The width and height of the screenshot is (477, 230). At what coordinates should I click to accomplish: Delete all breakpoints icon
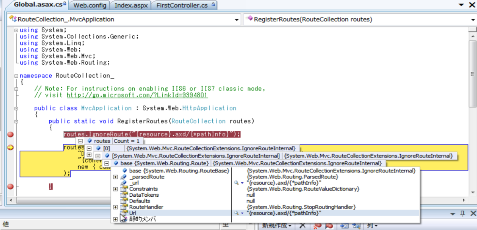tap(318, 226)
